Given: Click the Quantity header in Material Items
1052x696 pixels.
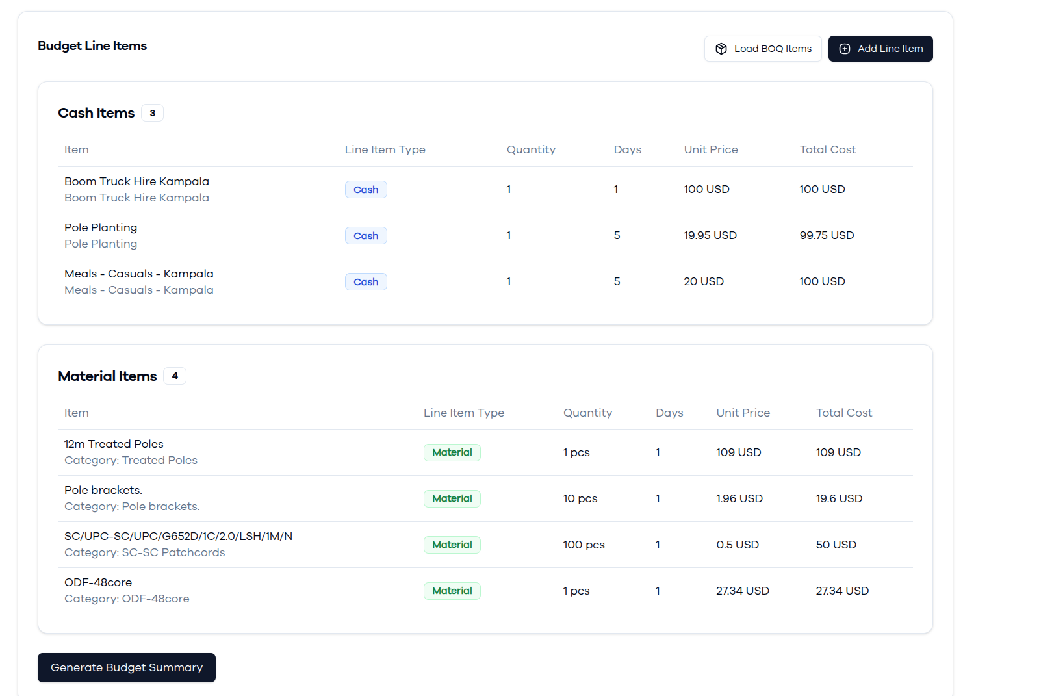Looking at the screenshot, I should click(x=587, y=413).
